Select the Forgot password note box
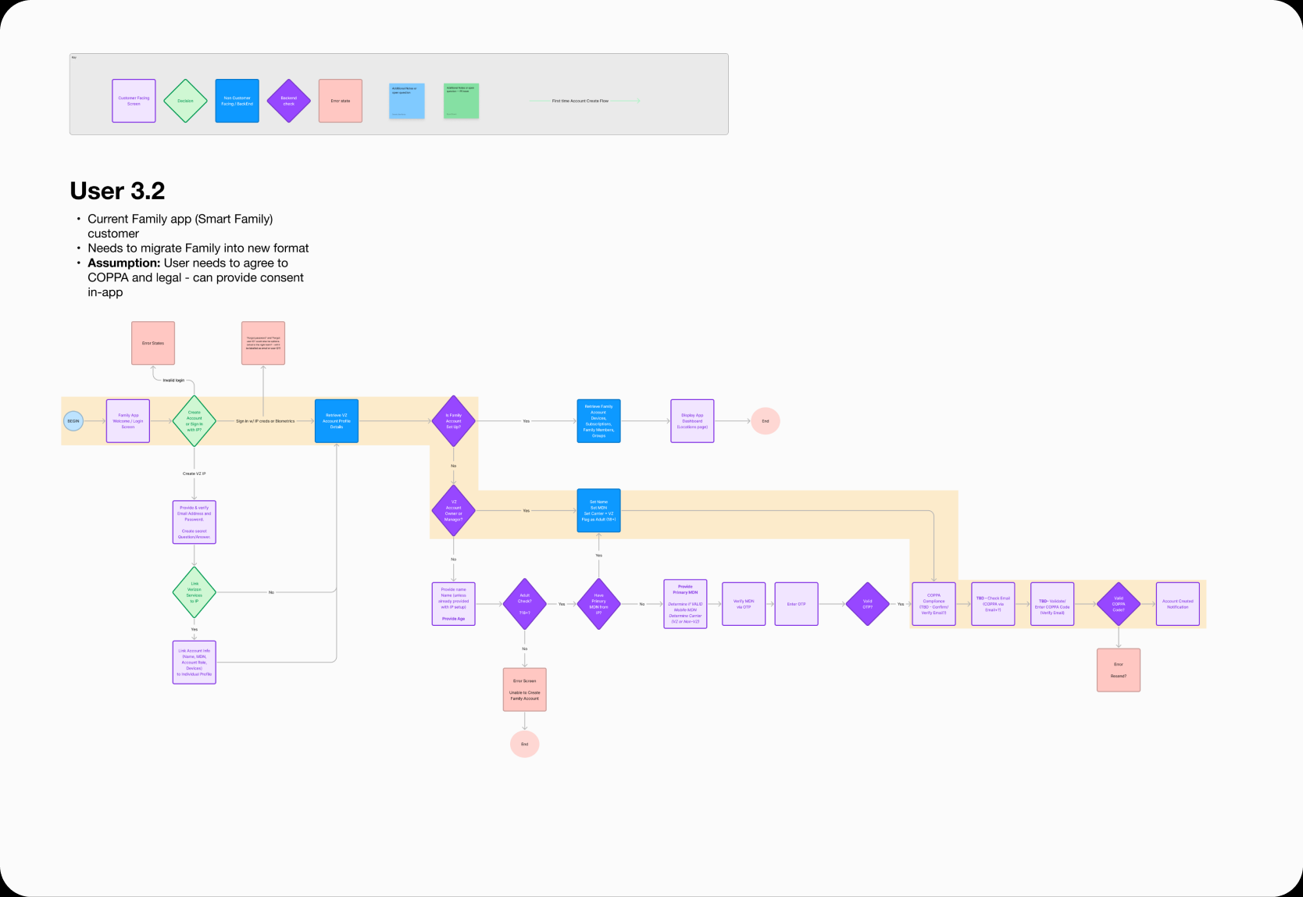The height and width of the screenshot is (897, 1303). [x=263, y=343]
